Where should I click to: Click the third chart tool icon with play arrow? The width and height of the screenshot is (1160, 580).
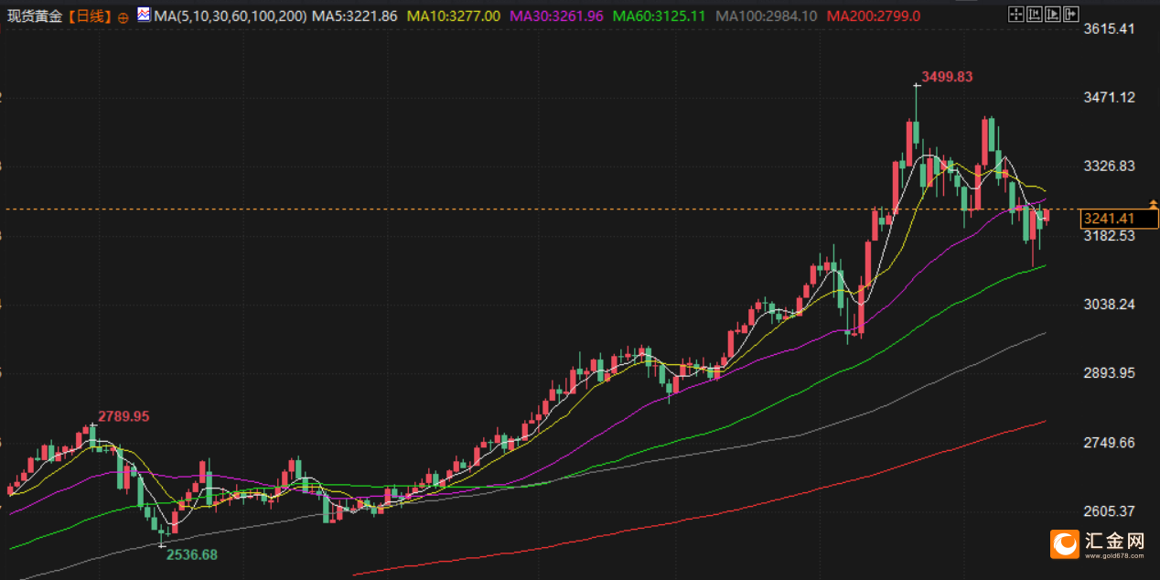tap(1052, 14)
